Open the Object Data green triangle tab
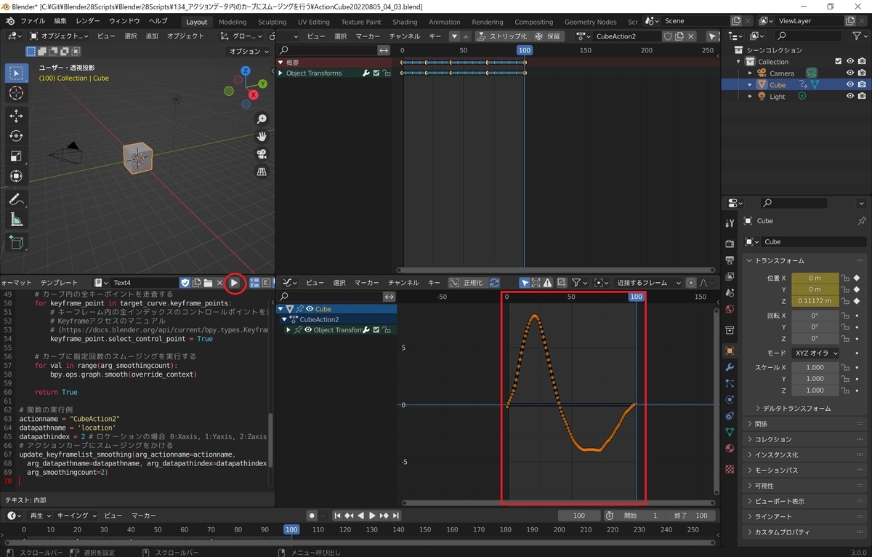Screen dimensions: 872x557 (730, 432)
